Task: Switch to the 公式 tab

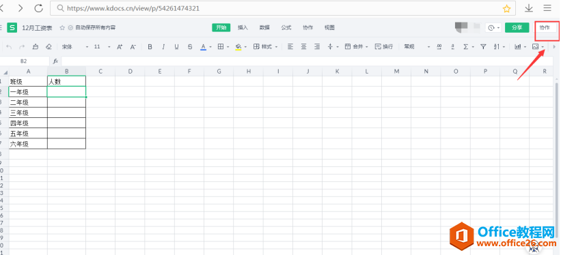Action: click(x=286, y=27)
